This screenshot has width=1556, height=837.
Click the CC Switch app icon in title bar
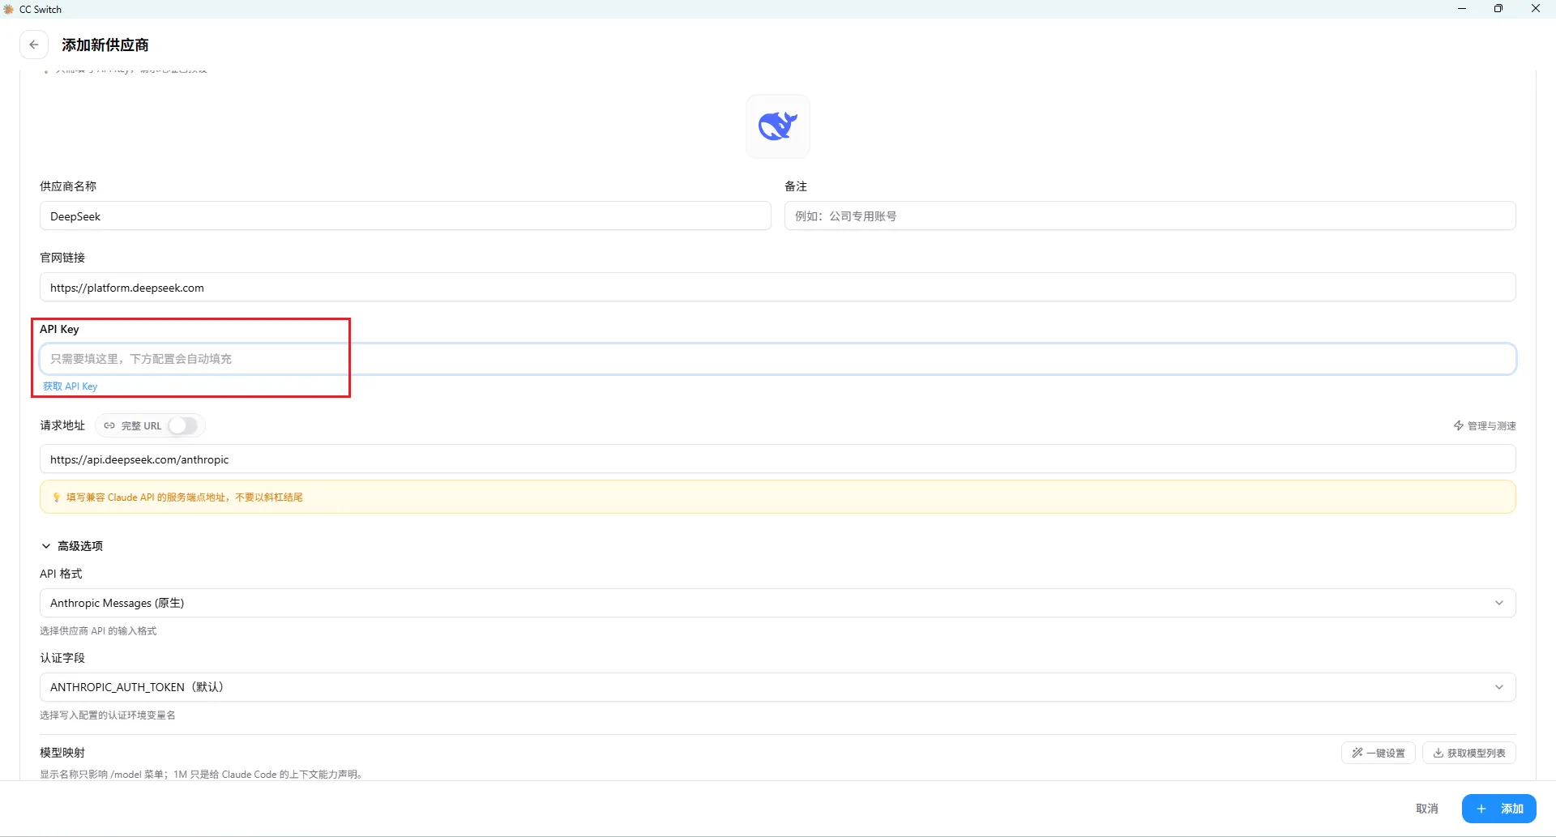(9, 9)
